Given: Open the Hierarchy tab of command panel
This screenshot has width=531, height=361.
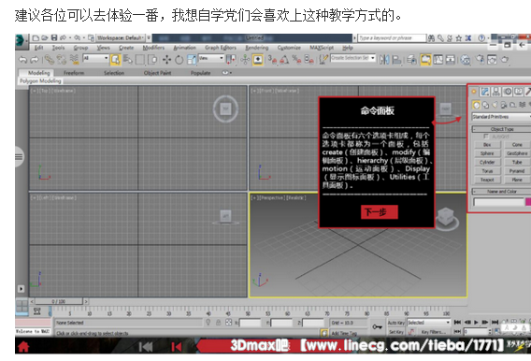Looking at the screenshot, I should point(496,92).
